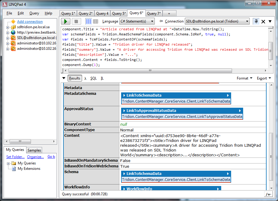Click the gray Stop query button

tap(76, 21)
